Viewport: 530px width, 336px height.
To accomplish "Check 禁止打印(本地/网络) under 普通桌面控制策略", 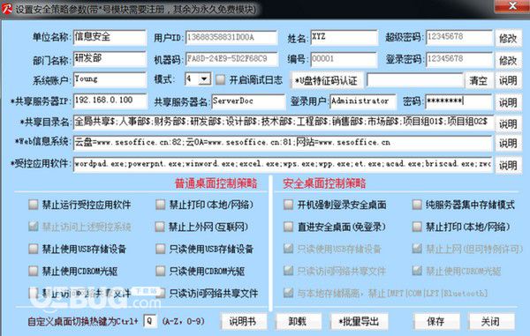I will (x=160, y=205).
